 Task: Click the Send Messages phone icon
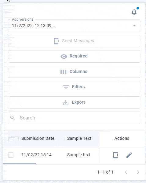[57, 41]
